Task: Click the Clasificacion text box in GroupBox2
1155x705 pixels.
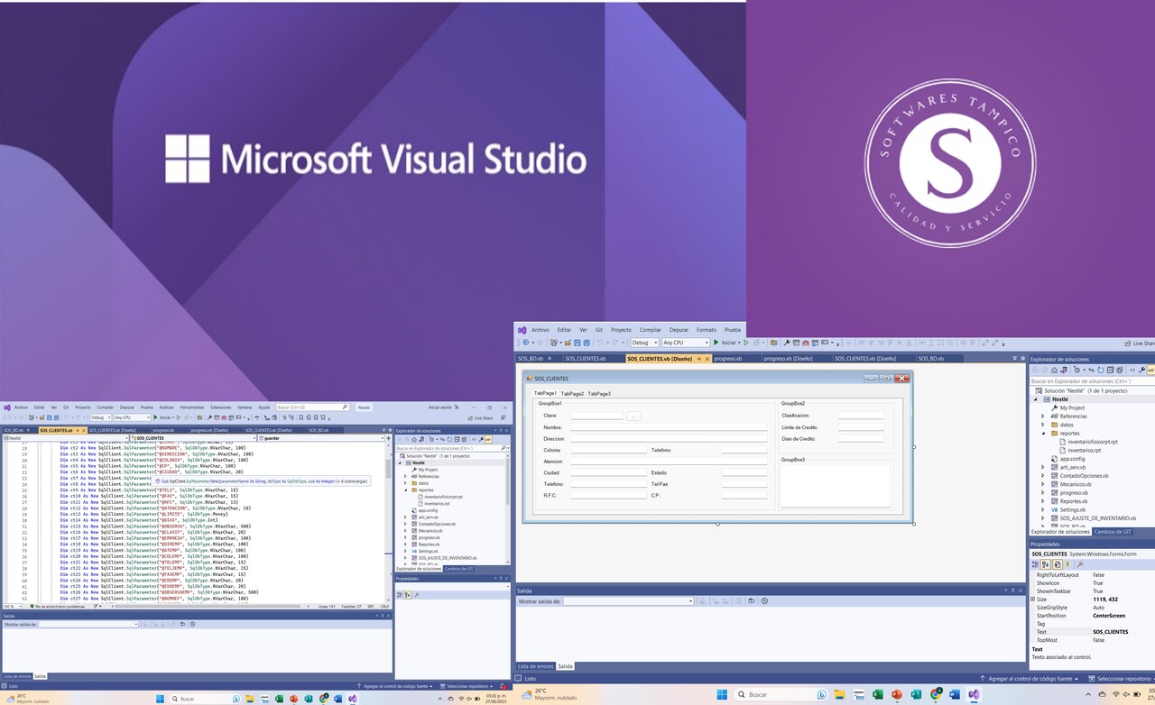Action: [861, 416]
